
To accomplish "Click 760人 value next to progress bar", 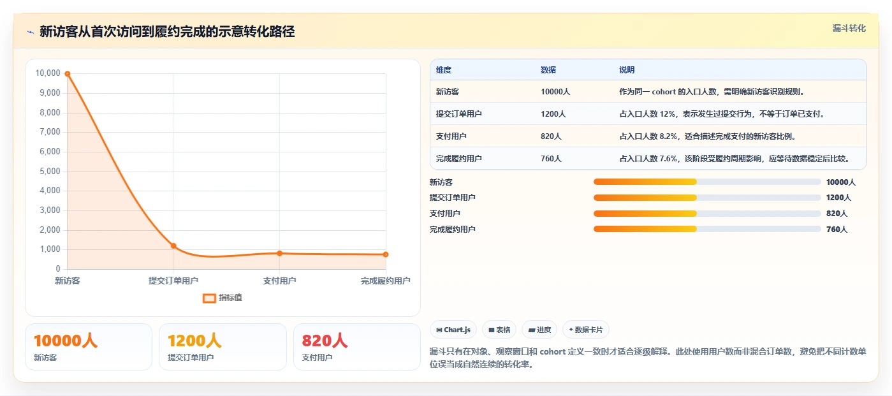I will coord(837,230).
